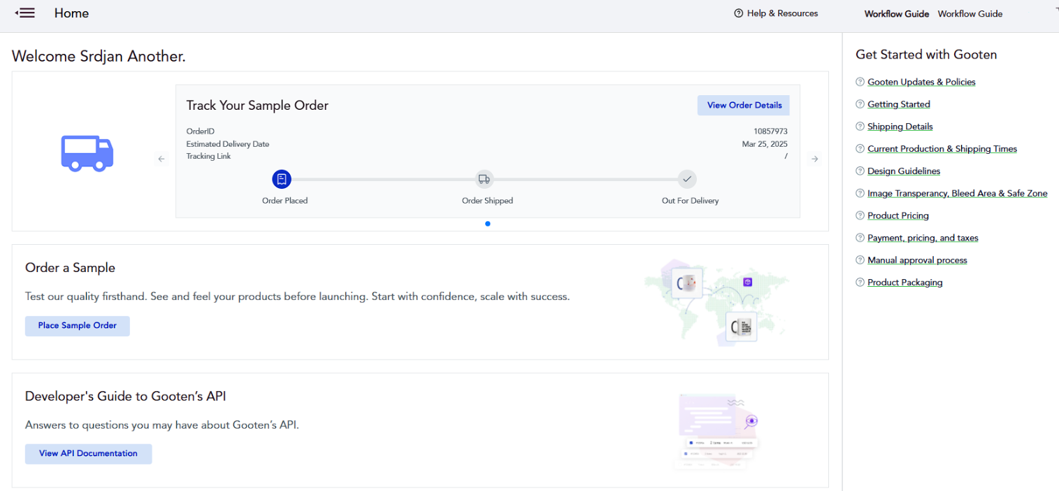Click the Tracking Link label
The height and width of the screenshot is (491, 1059).
208,157
